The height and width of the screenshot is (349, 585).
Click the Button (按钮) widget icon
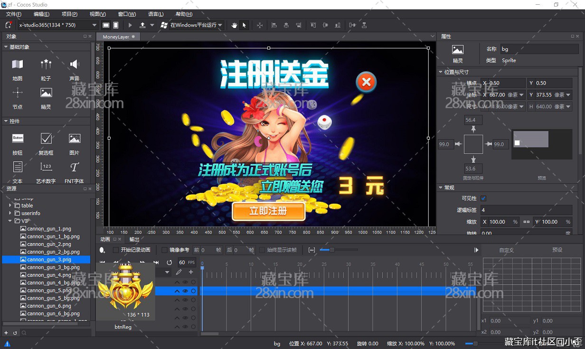(x=18, y=139)
